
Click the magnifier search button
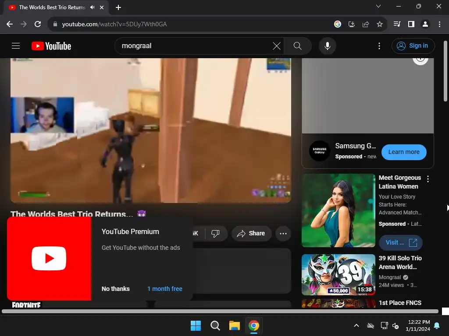tap(298, 45)
